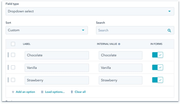
Task: Click the list icon beside Load options
Action: [x=42, y=92]
